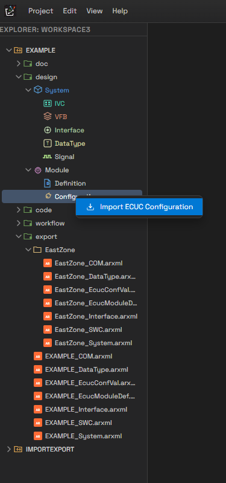This screenshot has height=483, width=226.
Task: Click the EastZone folder icon
Action: (x=37, y=250)
